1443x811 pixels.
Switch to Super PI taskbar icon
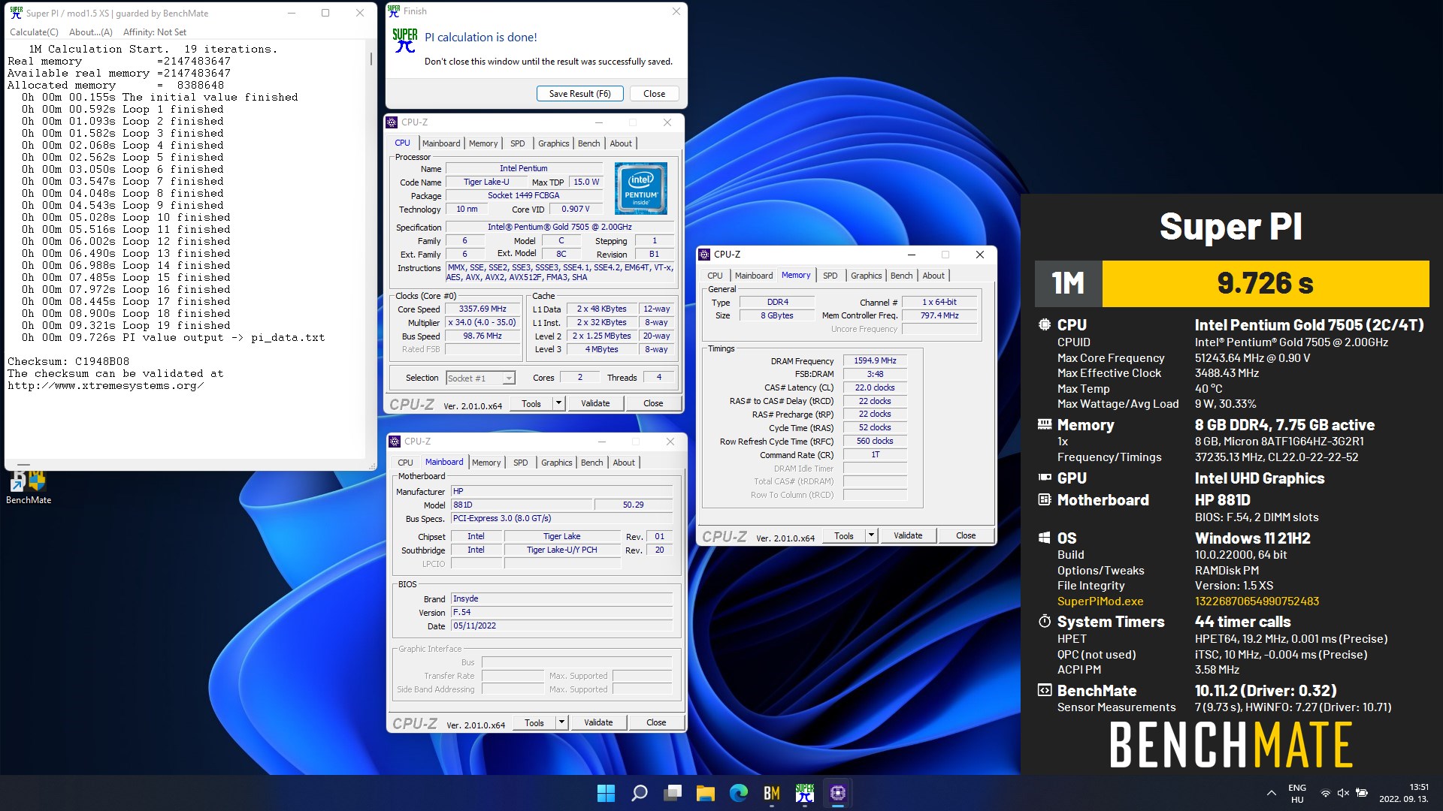coord(805,793)
